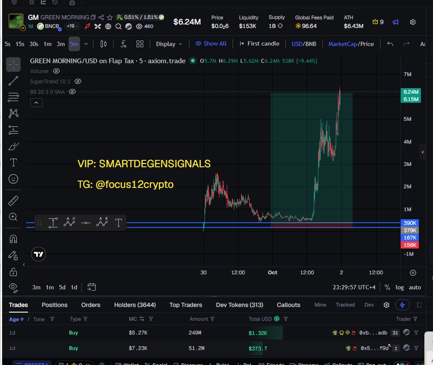Open the emoji sticker tool

point(13,179)
